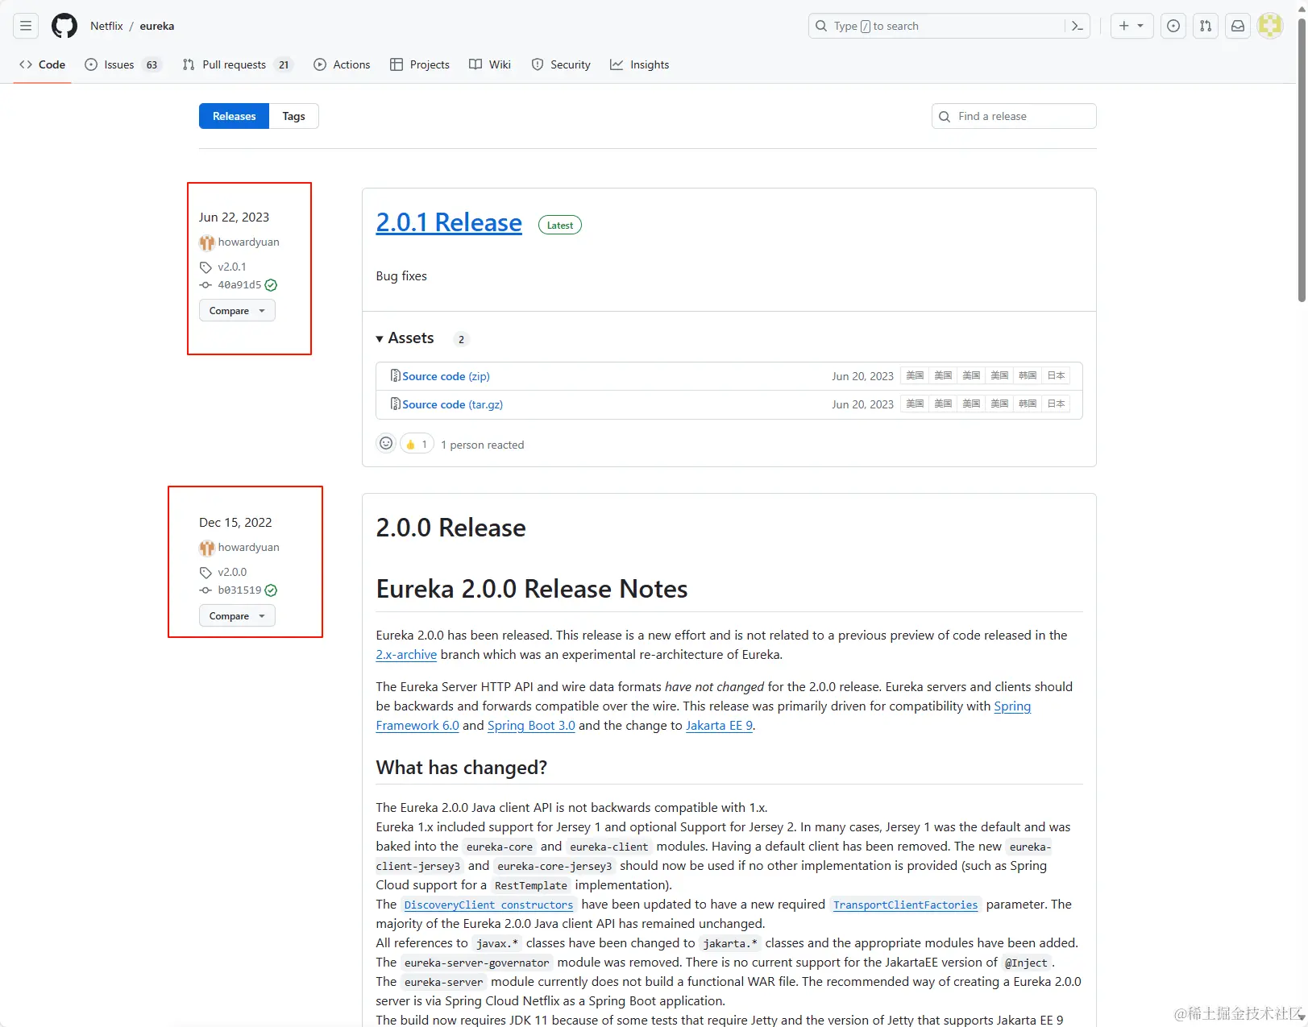Go to GitHub home via Octocat logo
Image resolution: width=1308 pixels, height=1027 pixels.
click(64, 26)
